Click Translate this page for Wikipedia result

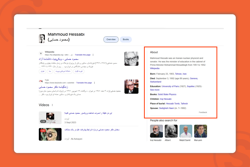82,55
